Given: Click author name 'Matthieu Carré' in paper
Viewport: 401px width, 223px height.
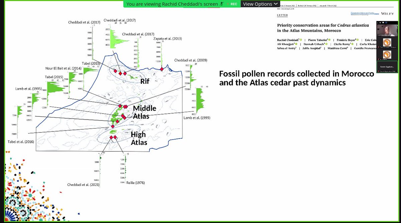Looking at the screenshot, I should pyautogui.click(x=338, y=48).
